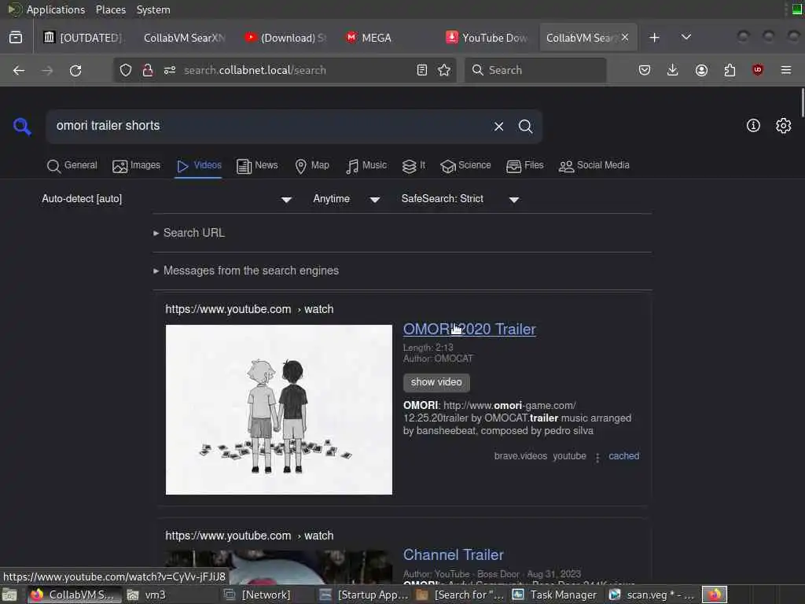Screen dimensions: 805x604
Task: Open the extensions puzzle icon
Action: point(730,70)
